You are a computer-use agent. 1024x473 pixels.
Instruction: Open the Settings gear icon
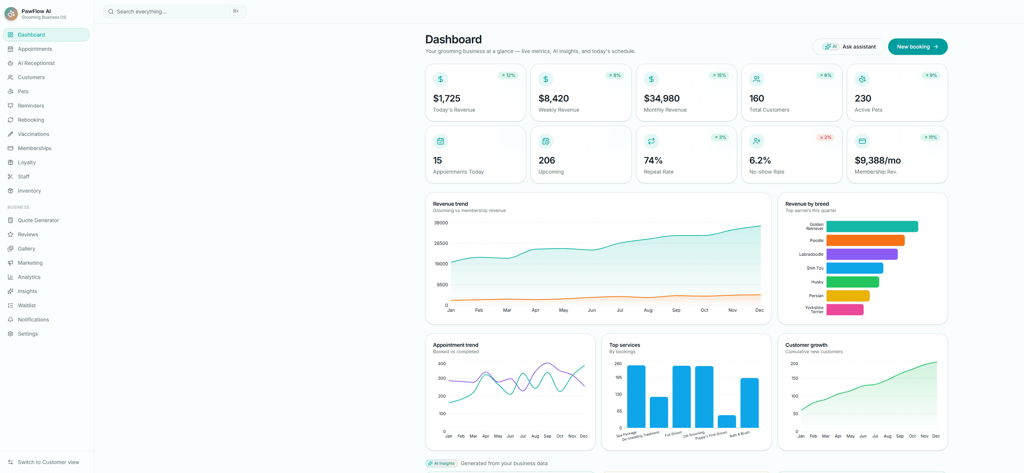pos(11,334)
